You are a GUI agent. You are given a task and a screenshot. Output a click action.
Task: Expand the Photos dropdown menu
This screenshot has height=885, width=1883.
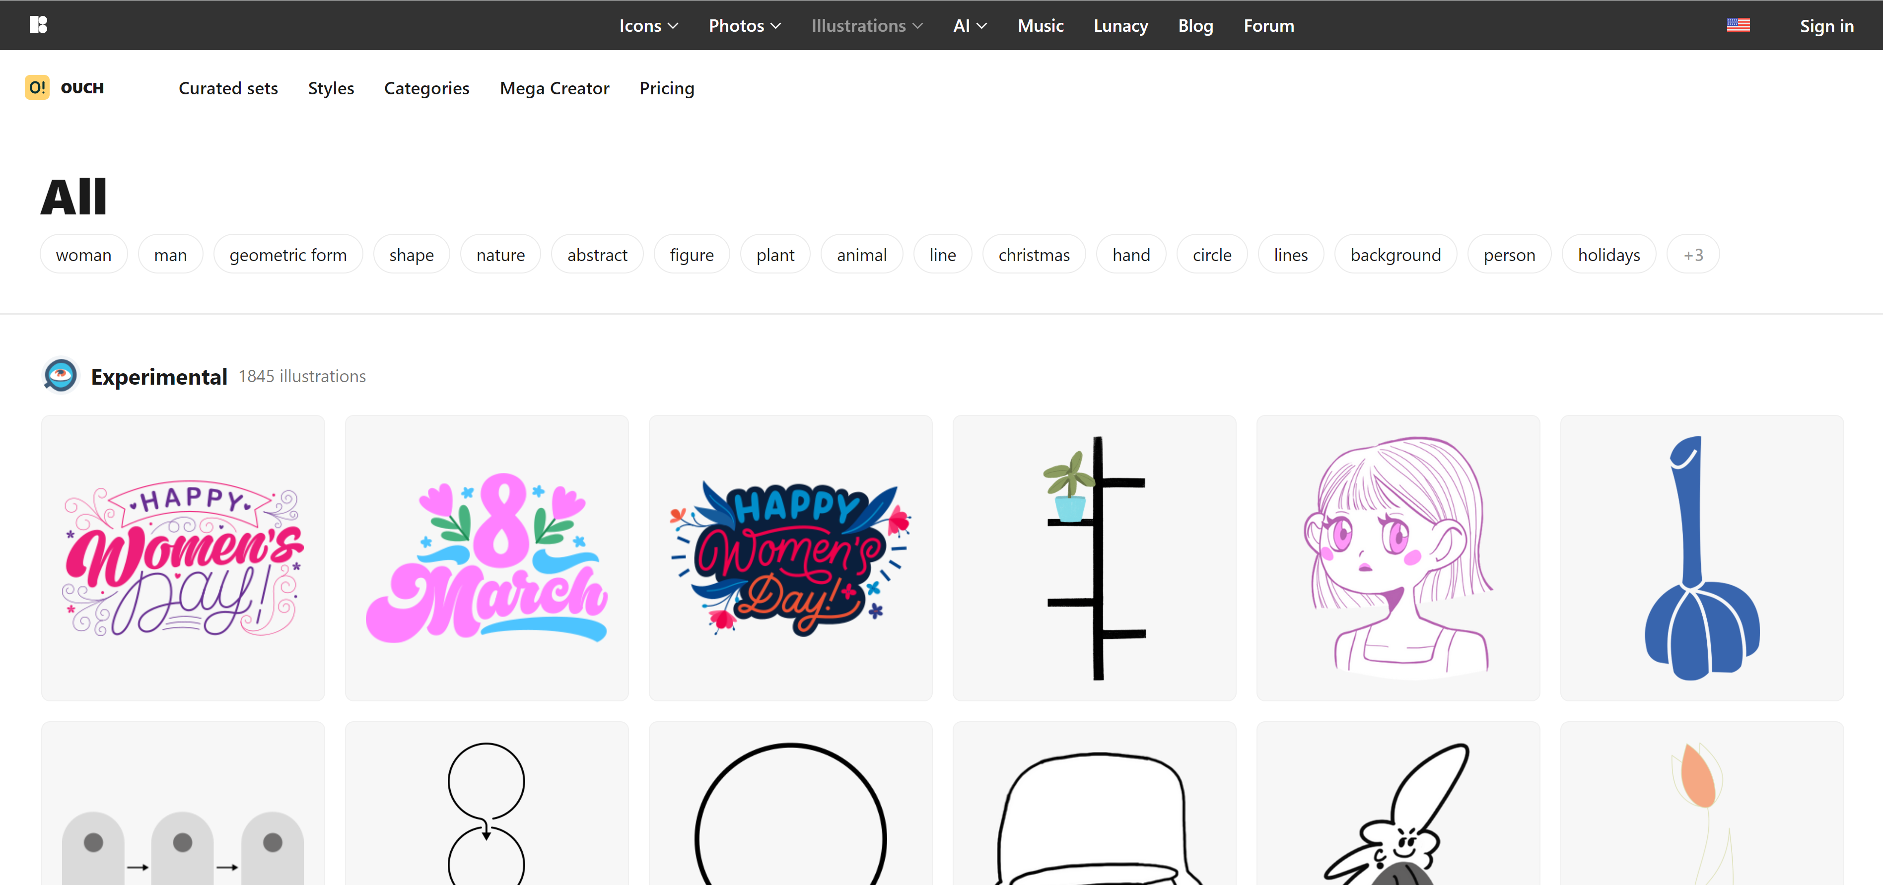tap(744, 26)
